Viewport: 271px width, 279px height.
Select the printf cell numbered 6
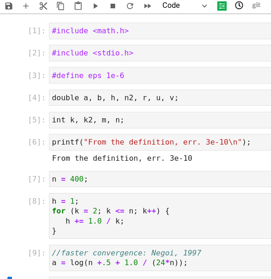pyautogui.click(x=160, y=142)
